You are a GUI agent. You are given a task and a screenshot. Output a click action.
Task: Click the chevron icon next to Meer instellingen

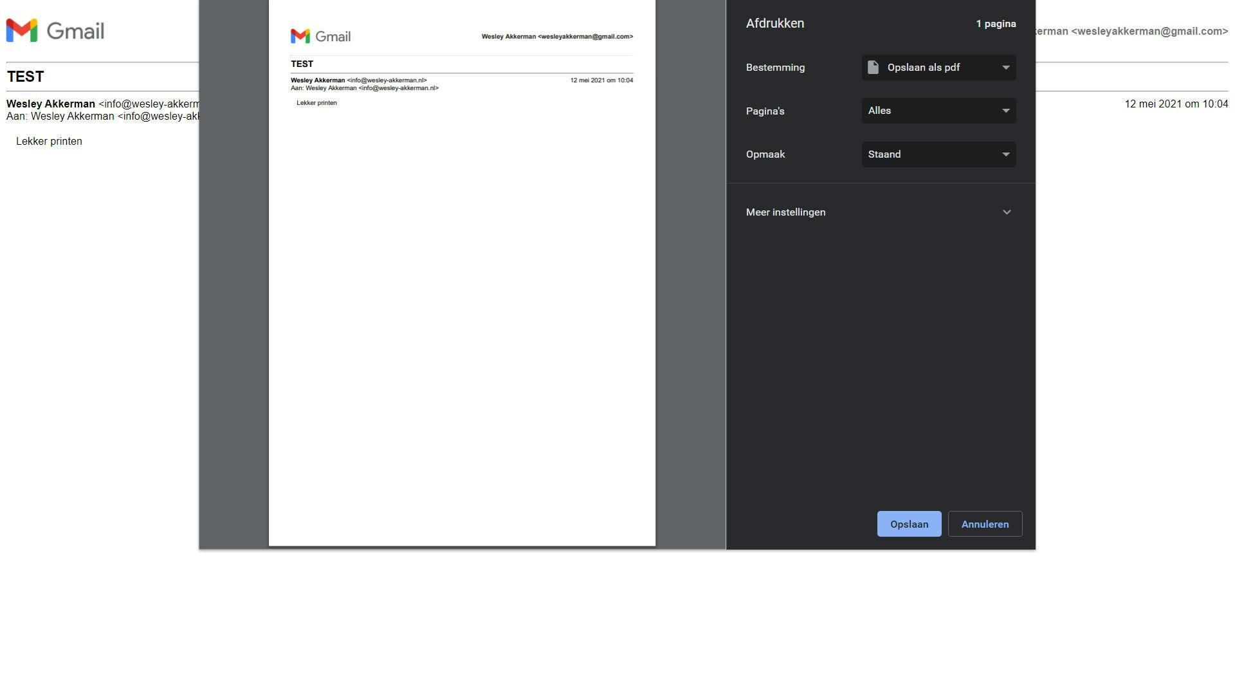point(1007,212)
